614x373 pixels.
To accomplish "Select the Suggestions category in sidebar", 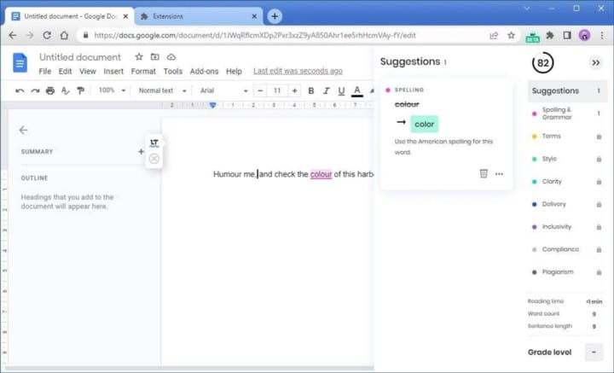I will click(x=567, y=90).
